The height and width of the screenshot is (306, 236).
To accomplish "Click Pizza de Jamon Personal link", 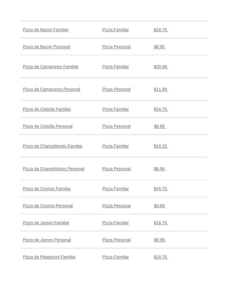I will coord(47,240).
